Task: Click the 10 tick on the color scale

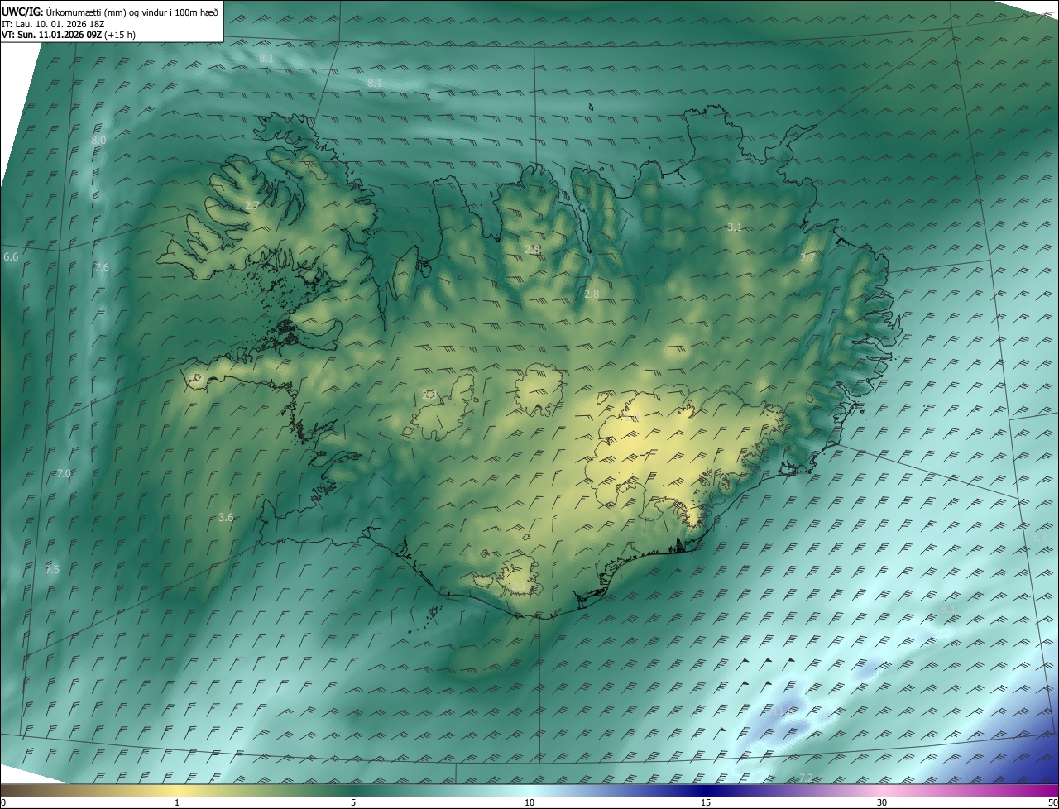Action: click(529, 802)
